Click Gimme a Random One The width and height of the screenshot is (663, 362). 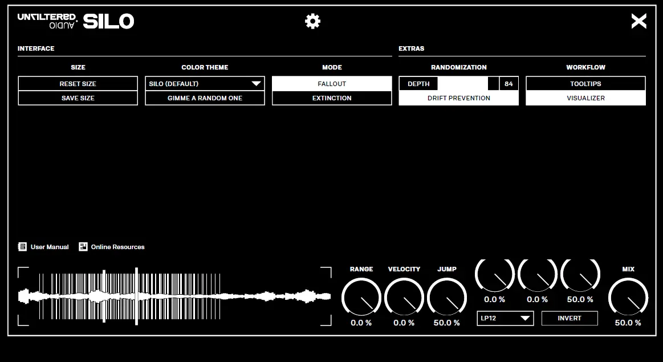tap(204, 97)
